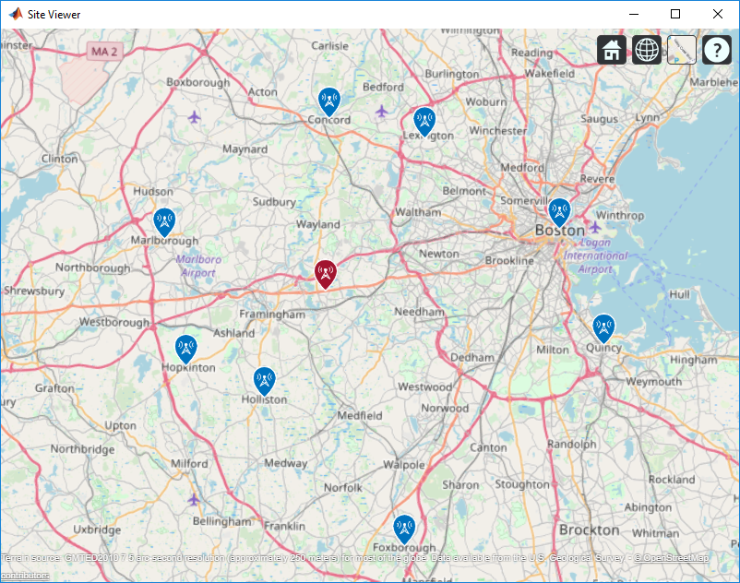Select the antenna marker at Holliston
This screenshot has height=583, width=740.
coord(264,381)
